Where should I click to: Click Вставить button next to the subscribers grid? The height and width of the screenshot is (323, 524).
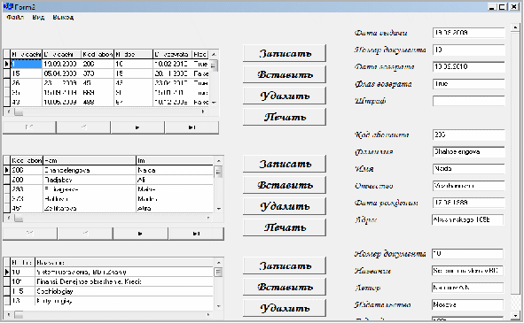point(285,185)
